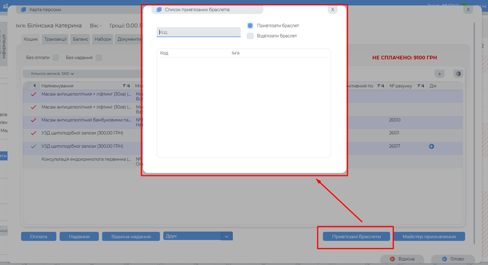
Task: Click the Прив'язані браслети button
Action: (356, 236)
